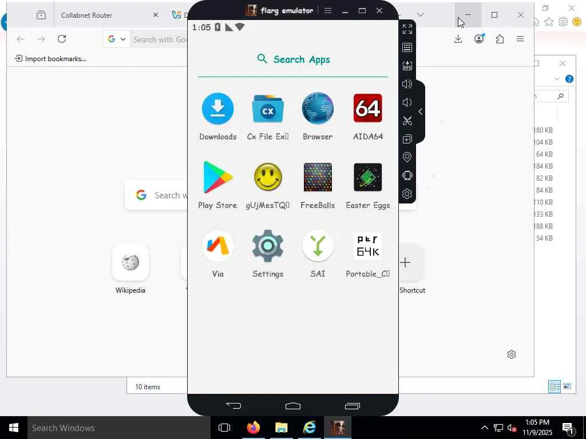This screenshot has width=586, height=439.
Task: Open Task View on the taskbar
Action: 224,428
